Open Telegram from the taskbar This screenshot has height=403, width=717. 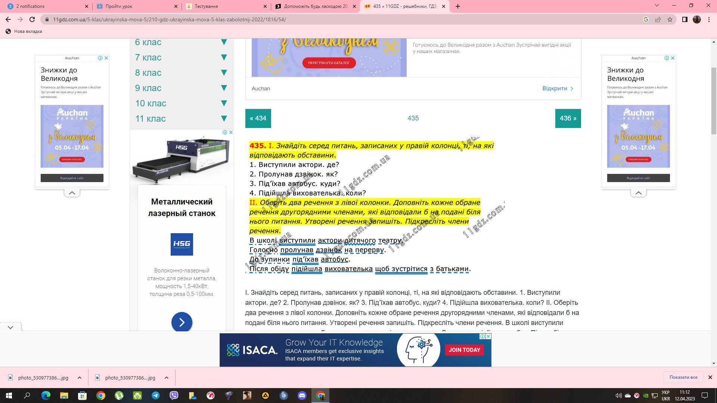(x=156, y=396)
